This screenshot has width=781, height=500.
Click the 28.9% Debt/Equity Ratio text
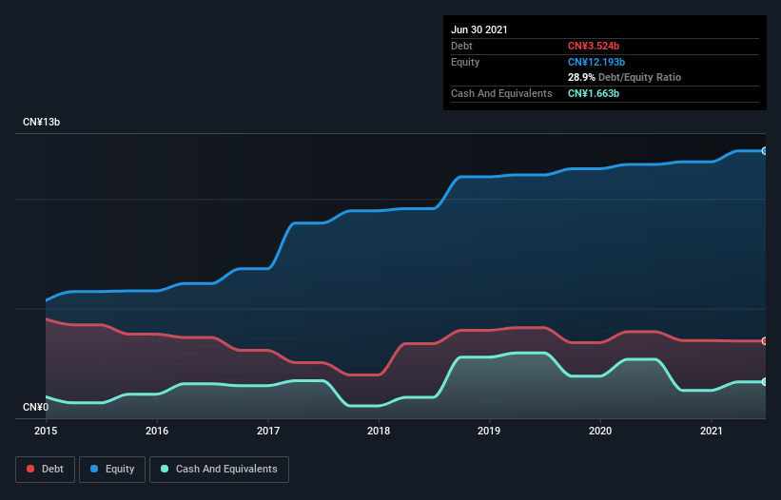(624, 77)
